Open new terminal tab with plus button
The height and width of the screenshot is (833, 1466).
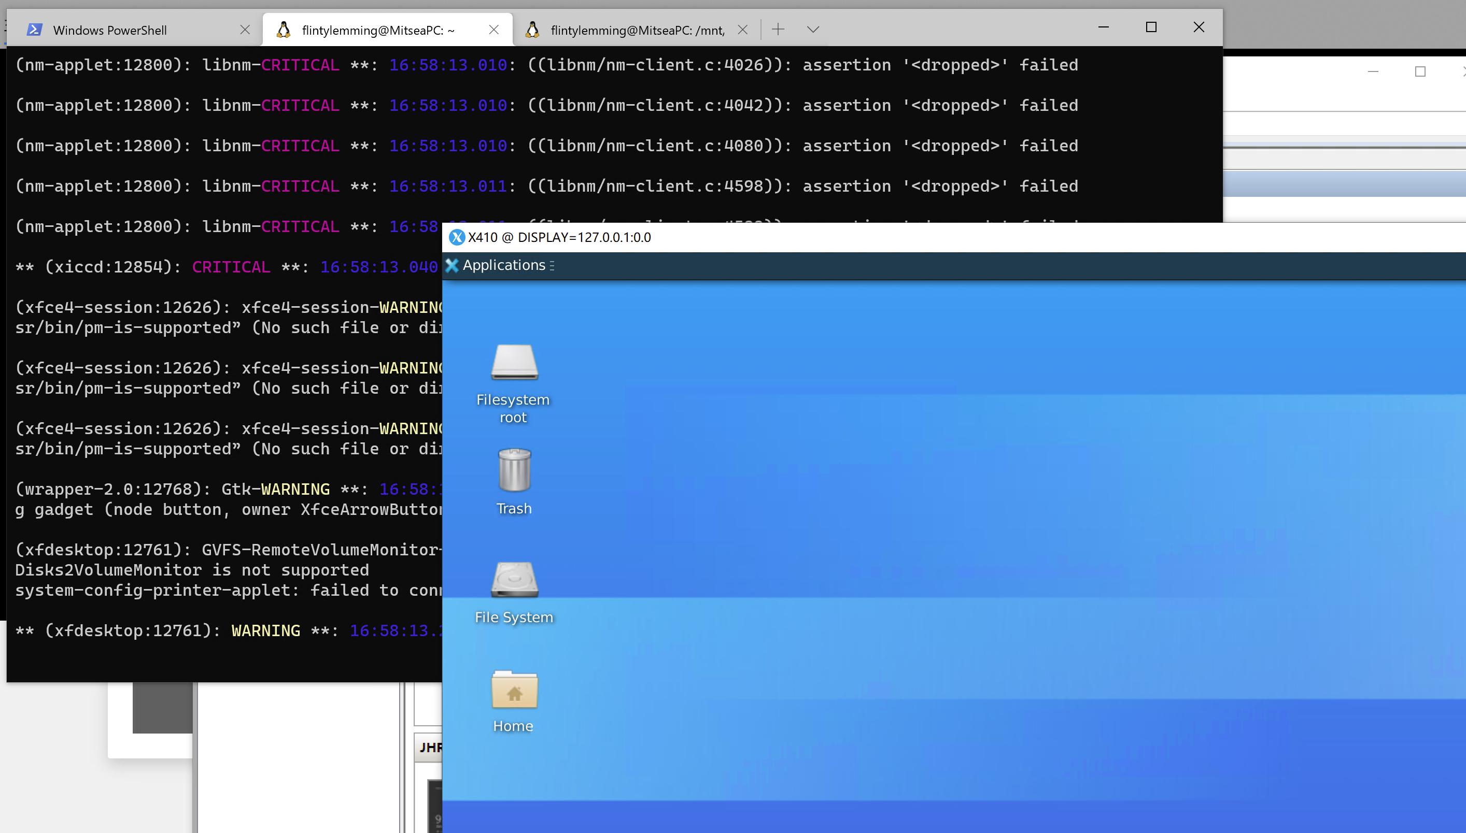click(x=778, y=29)
